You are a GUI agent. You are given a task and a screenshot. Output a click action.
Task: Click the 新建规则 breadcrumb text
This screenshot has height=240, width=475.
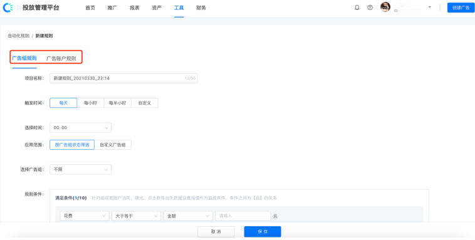pos(44,36)
